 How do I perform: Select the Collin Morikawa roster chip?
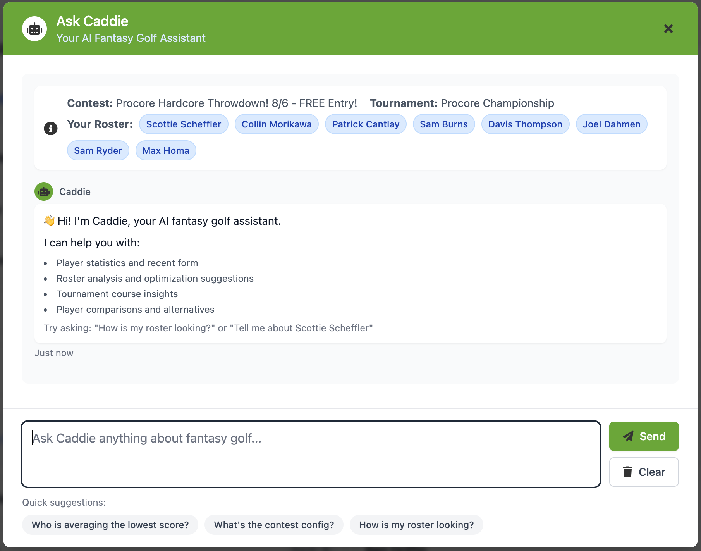click(277, 124)
